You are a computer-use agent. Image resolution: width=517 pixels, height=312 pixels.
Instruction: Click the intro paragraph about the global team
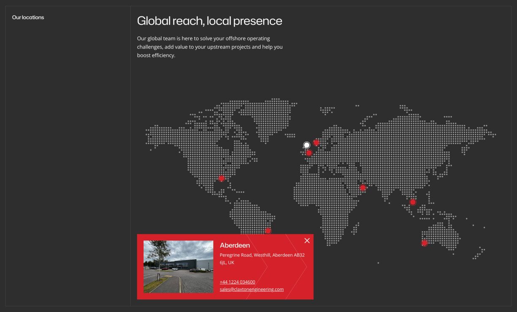(x=210, y=47)
